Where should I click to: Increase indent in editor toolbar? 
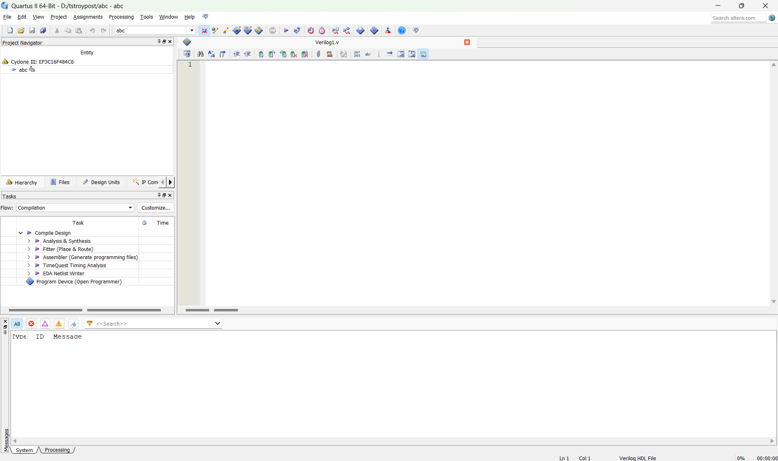[x=236, y=54]
